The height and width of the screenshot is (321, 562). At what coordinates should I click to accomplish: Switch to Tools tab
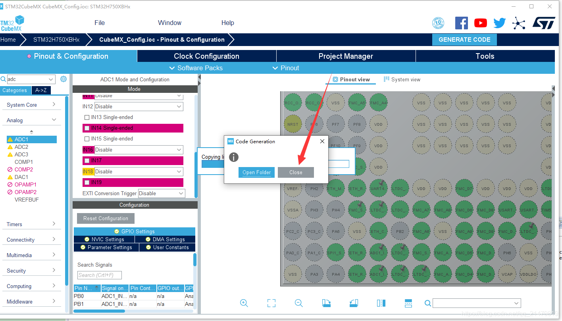[485, 56]
